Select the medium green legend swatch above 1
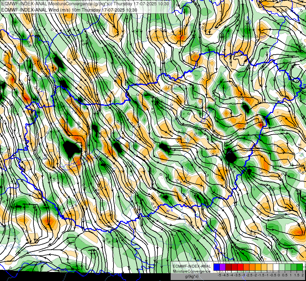Viewport: 306px width, 281px height. 294,267
